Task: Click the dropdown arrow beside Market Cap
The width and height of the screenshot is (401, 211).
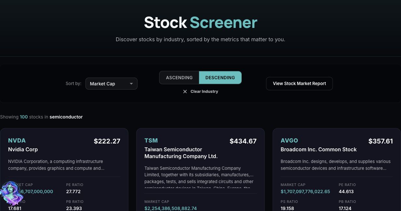Action: 131,84
